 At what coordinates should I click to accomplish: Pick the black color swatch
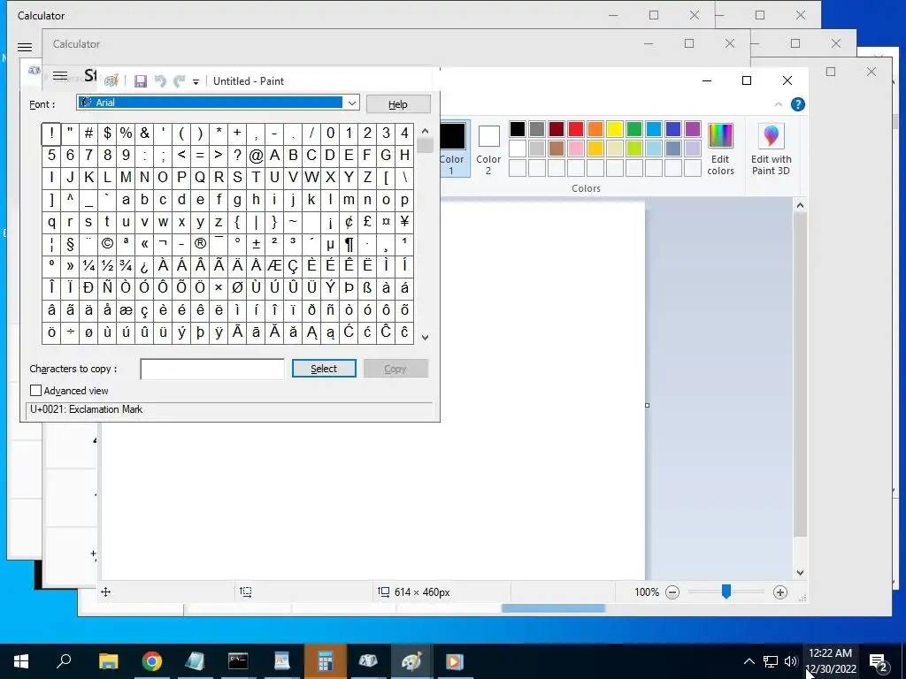tap(518, 129)
